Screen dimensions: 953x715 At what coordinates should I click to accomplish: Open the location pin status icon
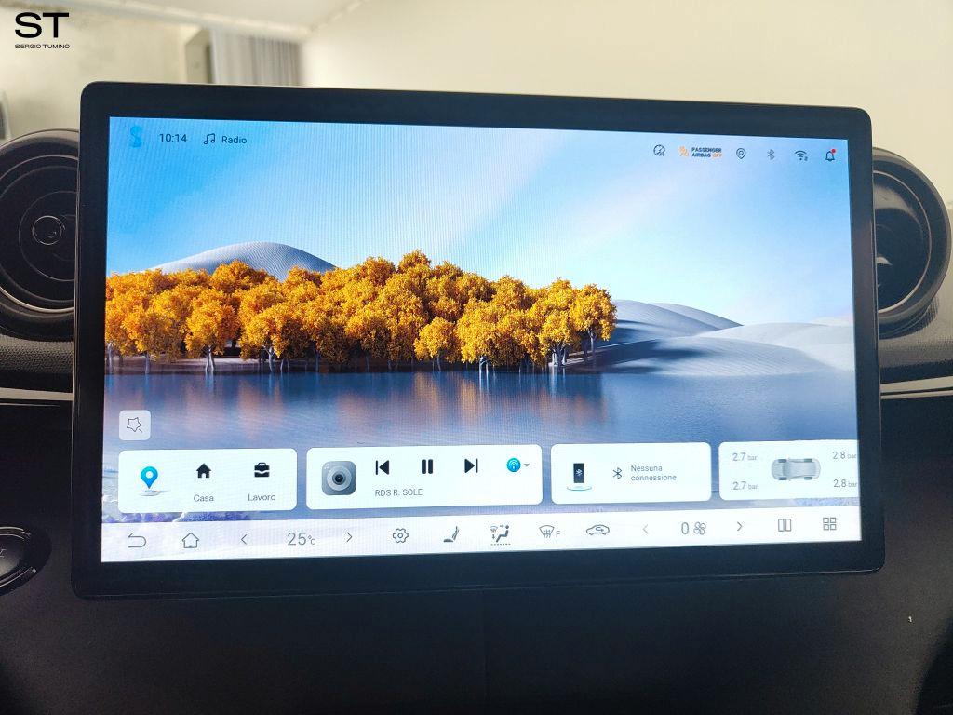(740, 154)
